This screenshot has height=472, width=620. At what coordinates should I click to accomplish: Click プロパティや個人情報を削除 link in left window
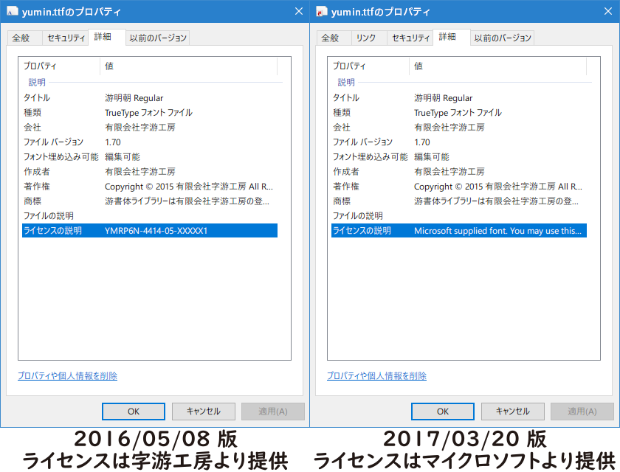(x=67, y=375)
